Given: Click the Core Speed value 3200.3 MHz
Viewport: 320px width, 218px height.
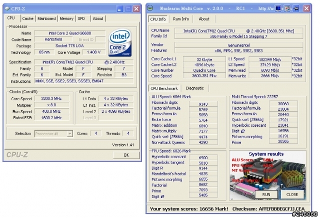Looking at the screenshot, I should (51, 98).
